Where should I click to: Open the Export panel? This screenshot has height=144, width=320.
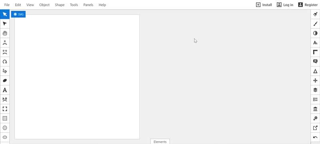pyautogui.click(x=315, y=128)
